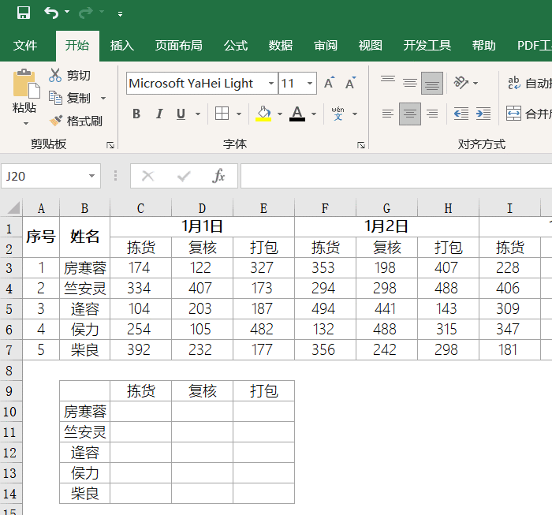Click the 格式刷 format painter button
Image resolution: width=552 pixels, height=515 pixels.
pos(76,121)
